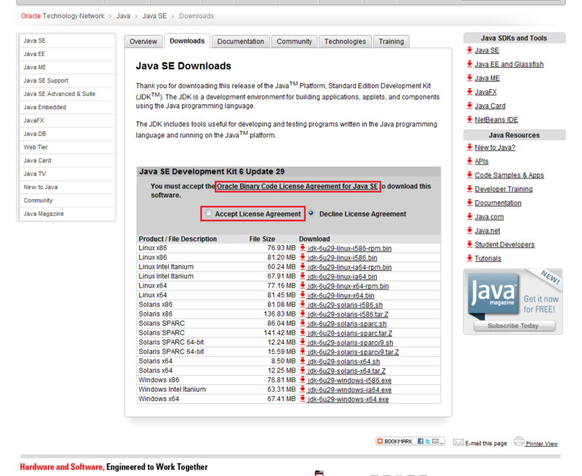Go to Oracle Technology Network breadcrumb
The image size is (582, 476).
click(x=63, y=16)
